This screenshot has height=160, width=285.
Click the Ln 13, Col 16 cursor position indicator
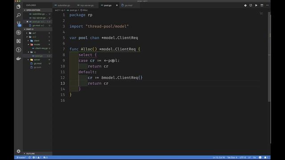(x=219, y=157)
